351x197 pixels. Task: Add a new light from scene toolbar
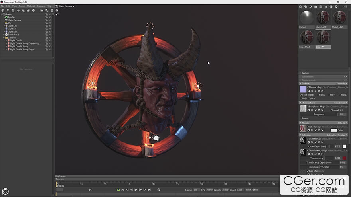(x=8, y=10)
